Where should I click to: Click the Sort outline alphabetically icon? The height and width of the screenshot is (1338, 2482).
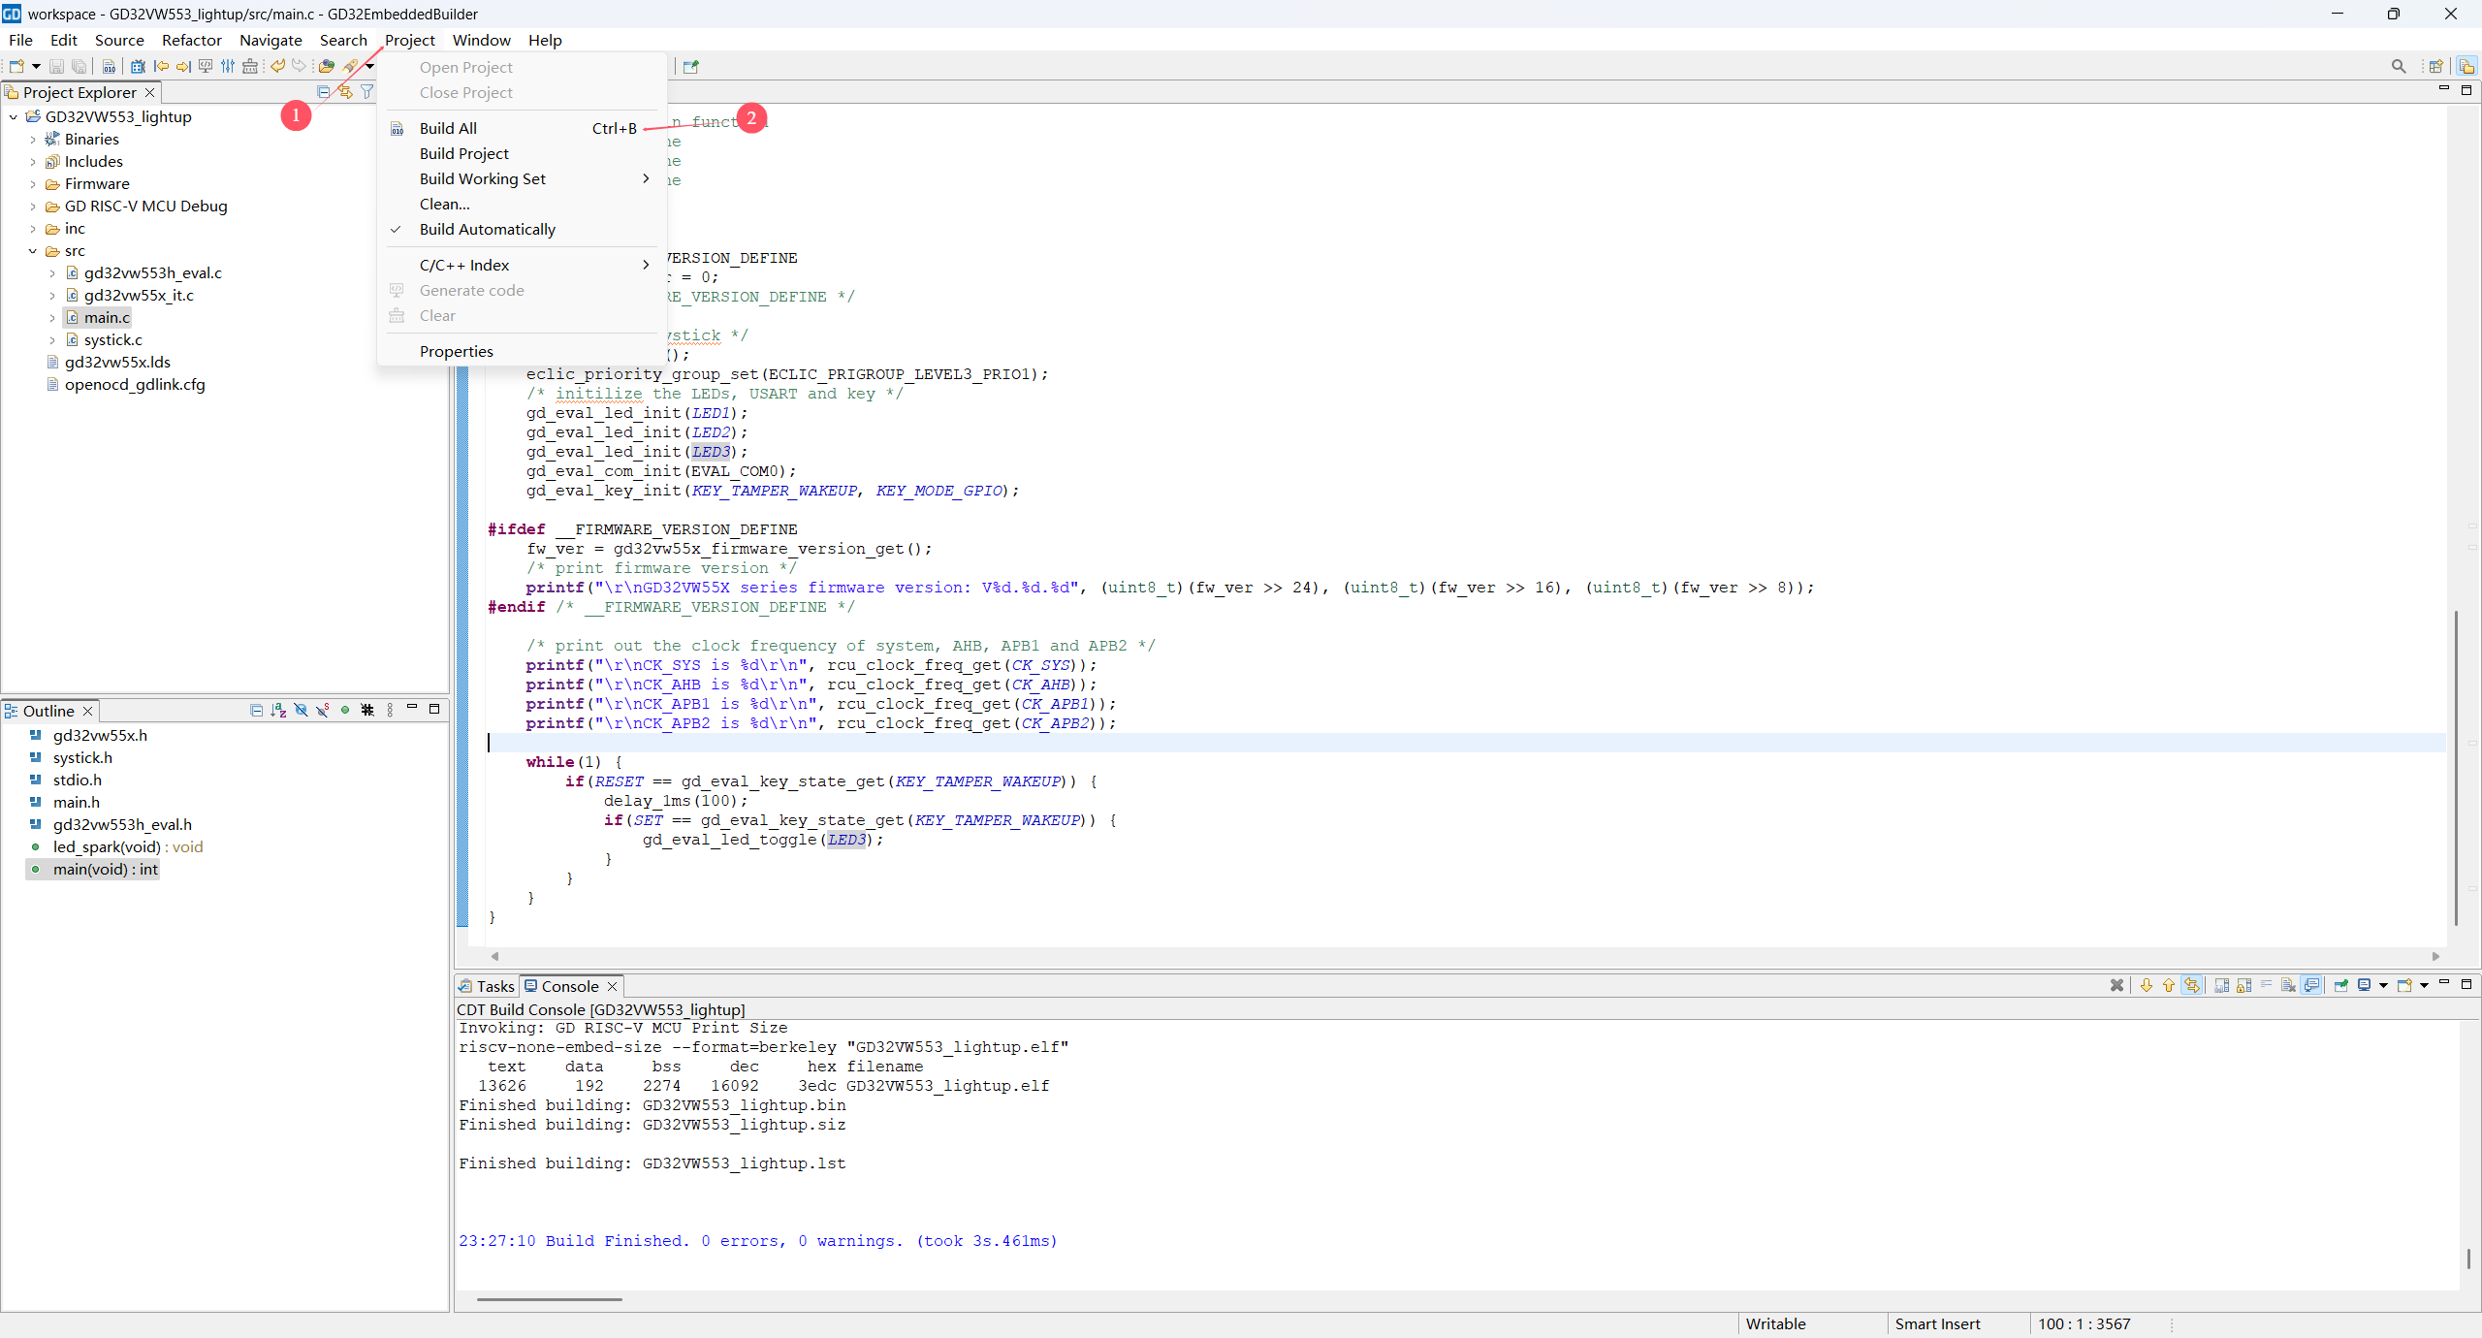(x=278, y=711)
